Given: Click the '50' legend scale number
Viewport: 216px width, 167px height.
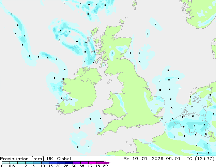Looking at the screenshot, I should point(106,166).
